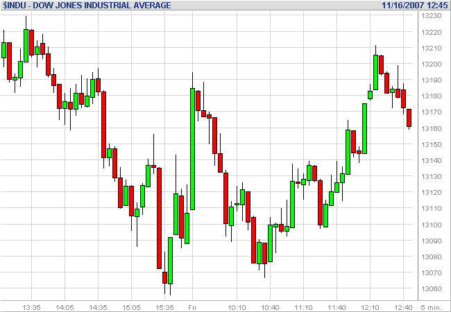Viewport: 451px width, 312px height.
Task: Select the 15:35 time label
Action: click(x=165, y=308)
